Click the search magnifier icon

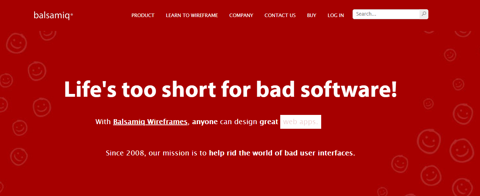tap(424, 14)
